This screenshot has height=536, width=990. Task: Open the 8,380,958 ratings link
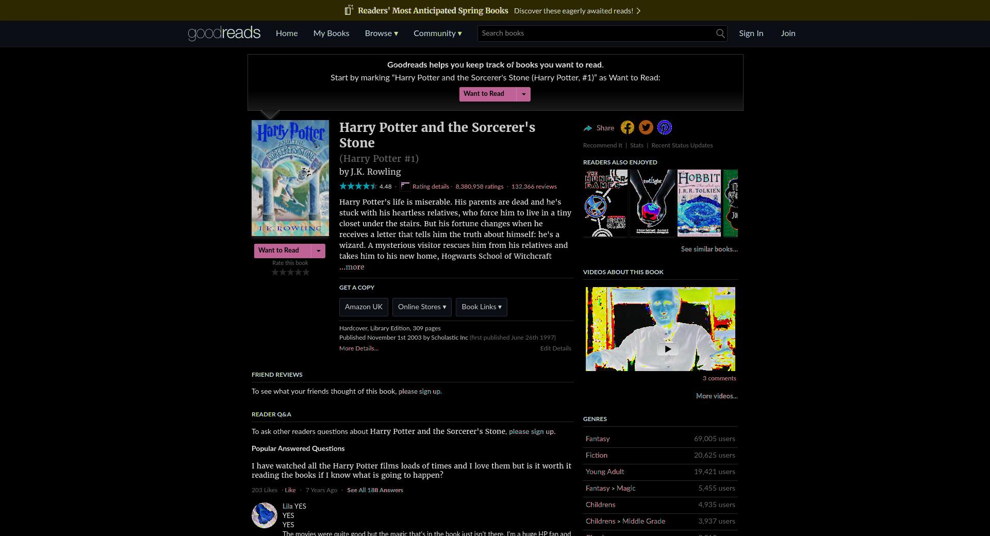(480, 187)
